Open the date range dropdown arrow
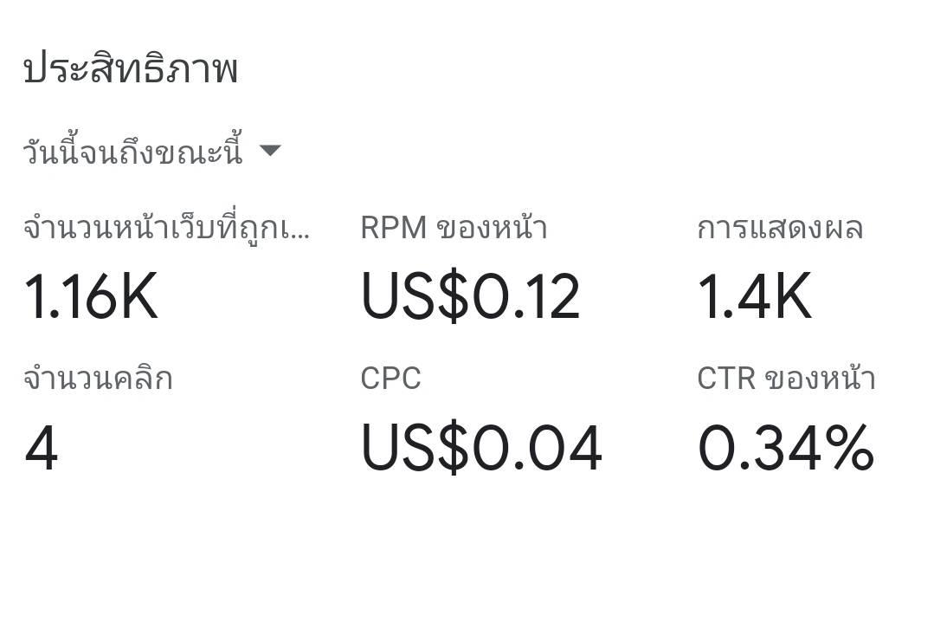Viewport: 934px width, 622px height. coord(270,151)
